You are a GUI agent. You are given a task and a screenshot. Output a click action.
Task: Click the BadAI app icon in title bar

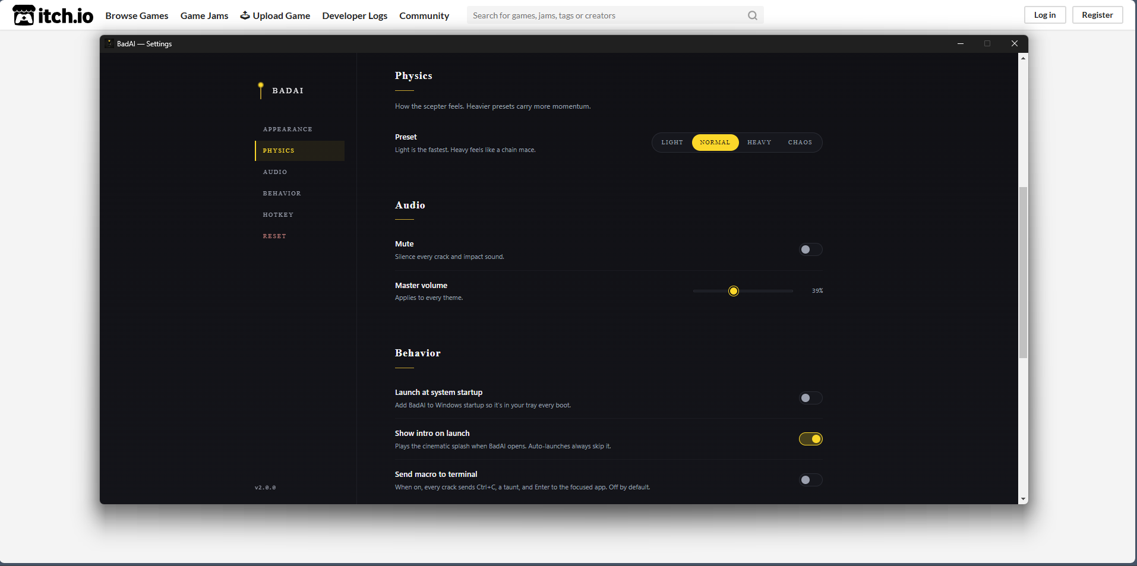pyautogui.click(x=109, y=43)
